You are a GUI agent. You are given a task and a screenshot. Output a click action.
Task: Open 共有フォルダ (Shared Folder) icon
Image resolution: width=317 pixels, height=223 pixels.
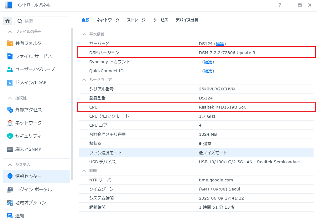(x=10, y=43)
